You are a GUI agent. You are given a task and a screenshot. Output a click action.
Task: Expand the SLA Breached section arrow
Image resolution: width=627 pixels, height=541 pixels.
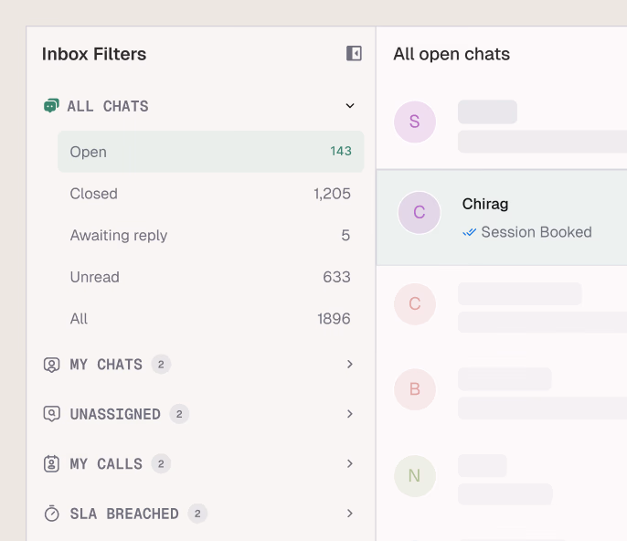point(350,514)
